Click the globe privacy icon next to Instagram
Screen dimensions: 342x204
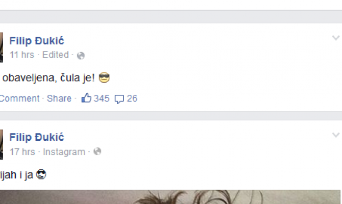97,151
